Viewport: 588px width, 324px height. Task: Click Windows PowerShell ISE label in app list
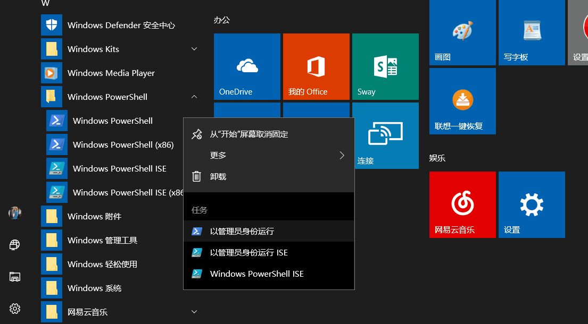[120, 169]
